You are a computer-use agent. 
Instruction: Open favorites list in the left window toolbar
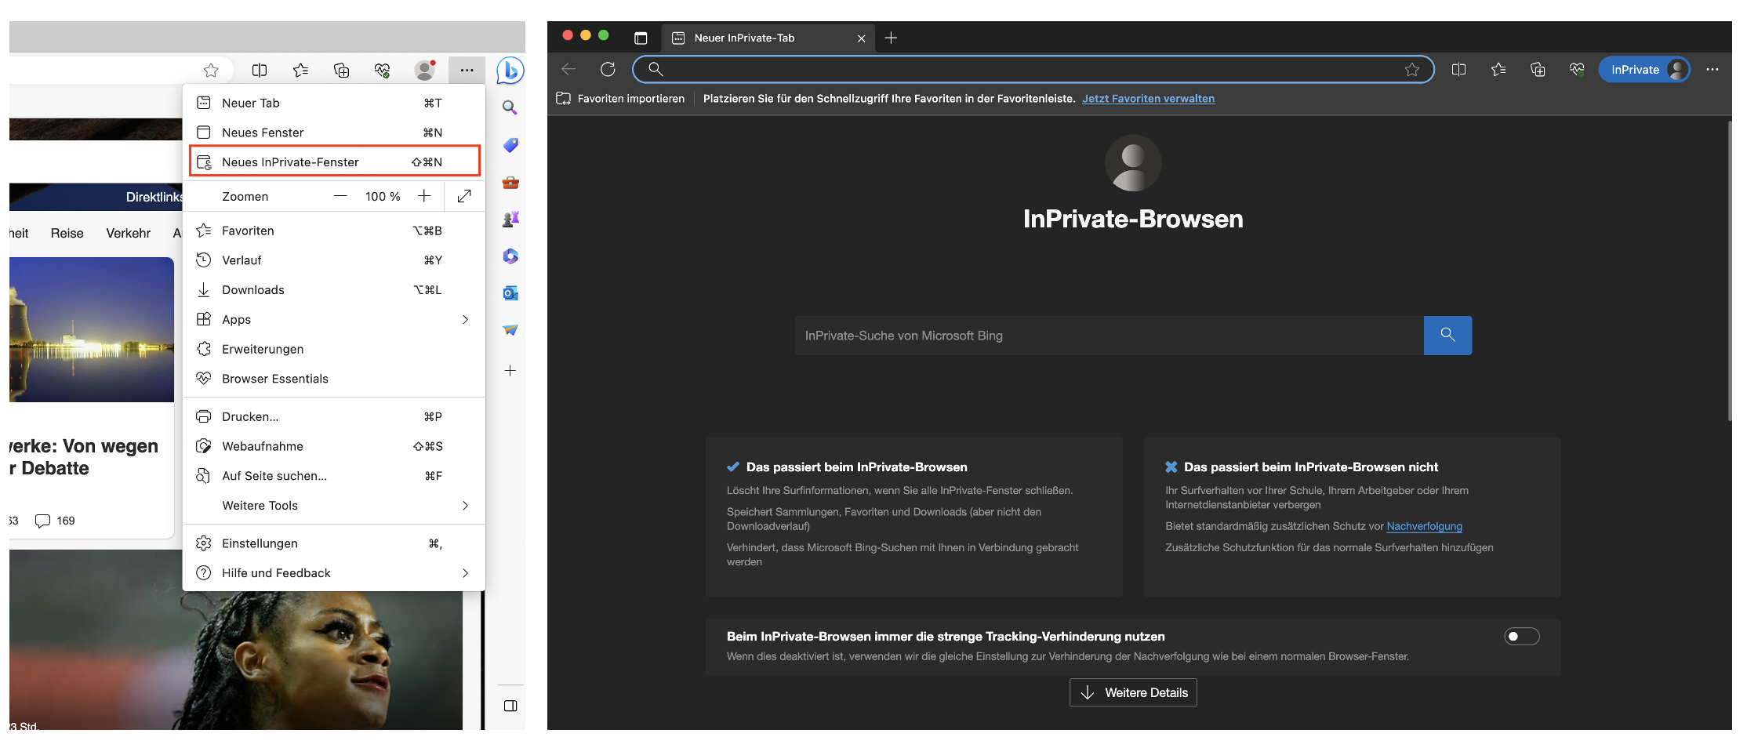pyautogui.click(x=300, y=71)
